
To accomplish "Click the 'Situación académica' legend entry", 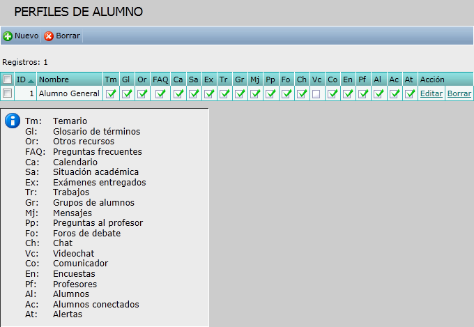I will coord(95,172).
